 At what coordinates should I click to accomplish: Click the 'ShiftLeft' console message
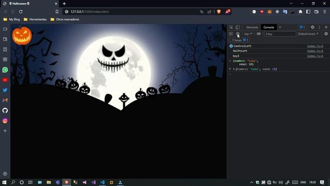point(240,51)
